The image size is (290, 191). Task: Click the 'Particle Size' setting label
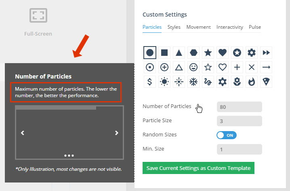(157, 121)
